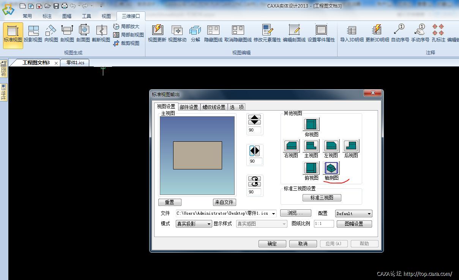
Task: Switch to the 图幅 ribbon tab
Action: 67,16
